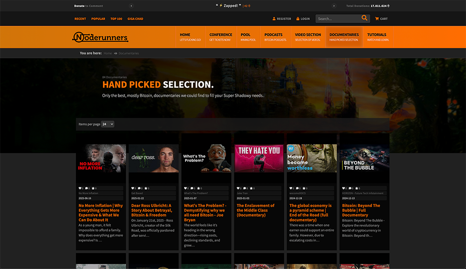Click the search magnifier icon
This screenshot has width=466, height=269.
tap(364, 18)
